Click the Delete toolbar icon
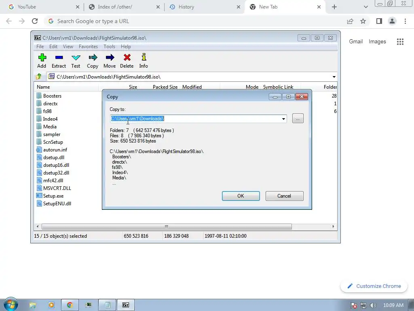This screenshot has height=311, width=414. (x=127, y=61)
